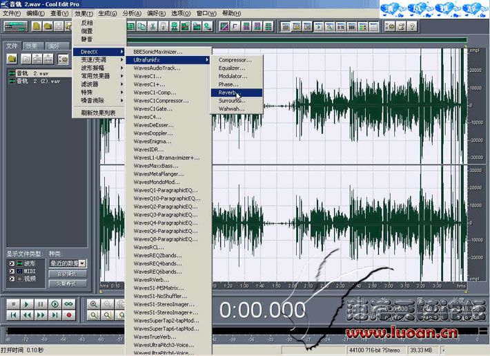Start recording with the red Record button
Screen dimensions: 490x356
tap(69, 315)
